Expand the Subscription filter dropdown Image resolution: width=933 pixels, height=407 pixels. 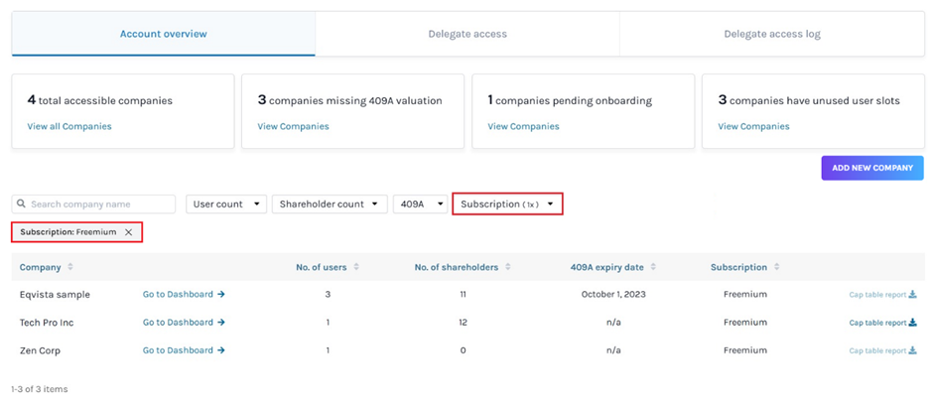pos(507,204)
